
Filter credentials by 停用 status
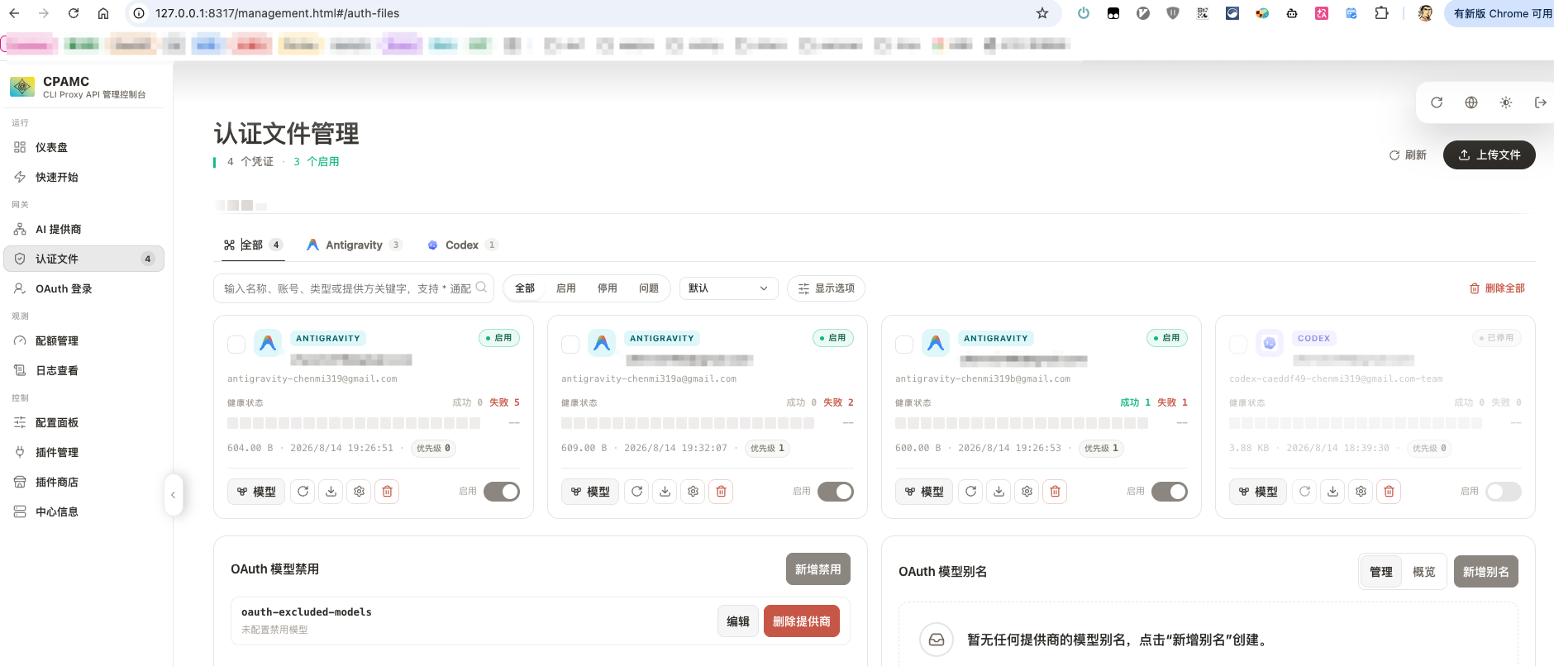[x=608, y=288]
